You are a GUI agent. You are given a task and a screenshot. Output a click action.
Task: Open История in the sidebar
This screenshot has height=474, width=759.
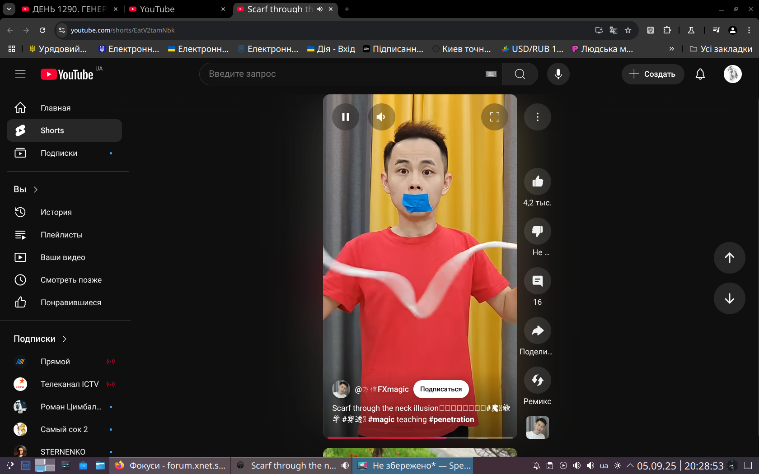(56, 212)
